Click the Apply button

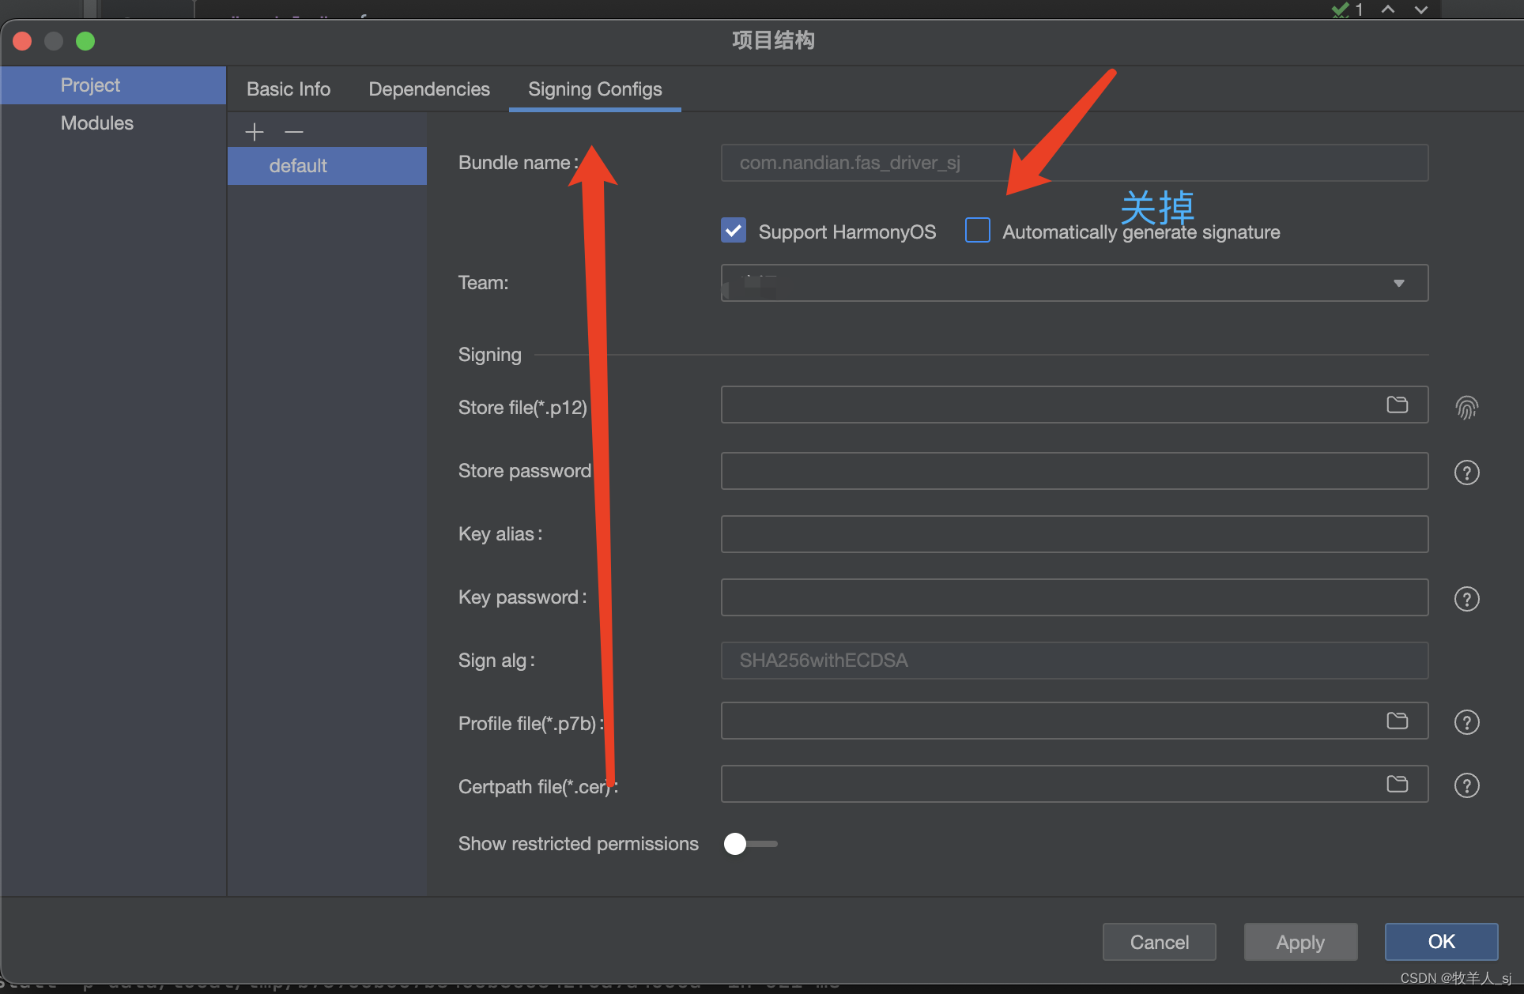pos(1300,942)
